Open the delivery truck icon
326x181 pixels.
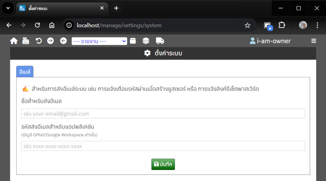pos(160,41)
